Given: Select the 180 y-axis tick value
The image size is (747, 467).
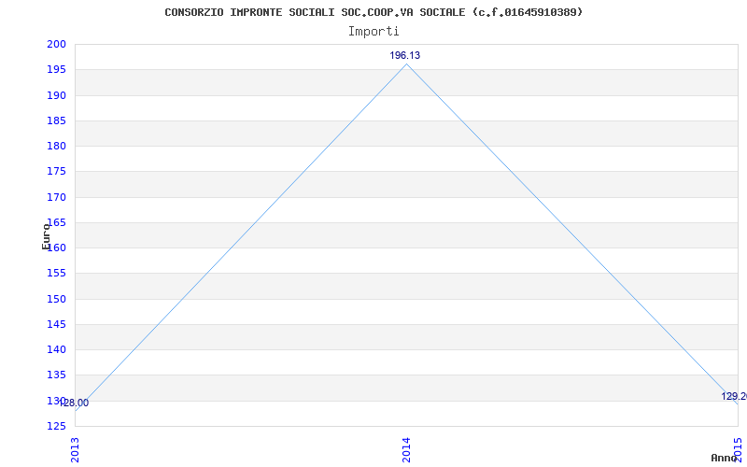Looking at the screenshot, I should click(56, 146).
